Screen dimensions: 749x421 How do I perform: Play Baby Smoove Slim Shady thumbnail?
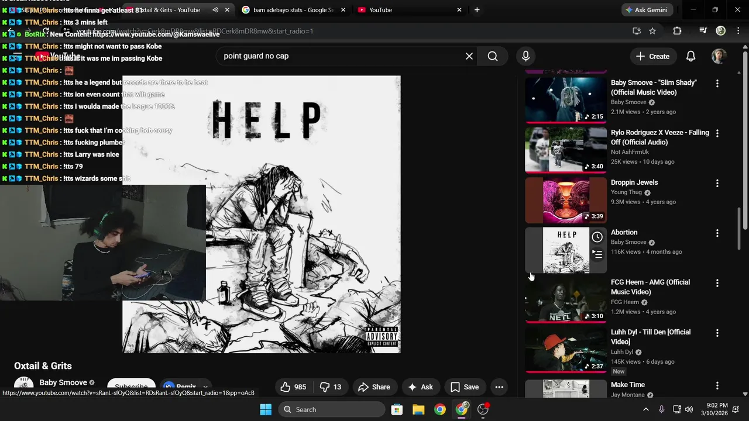566,100
